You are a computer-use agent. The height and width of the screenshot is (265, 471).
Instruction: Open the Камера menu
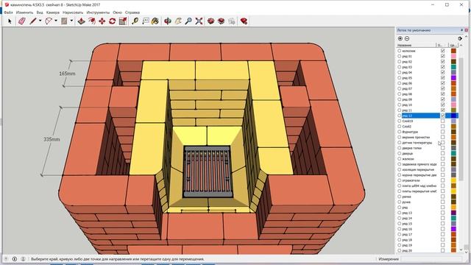tap(53, 13)
